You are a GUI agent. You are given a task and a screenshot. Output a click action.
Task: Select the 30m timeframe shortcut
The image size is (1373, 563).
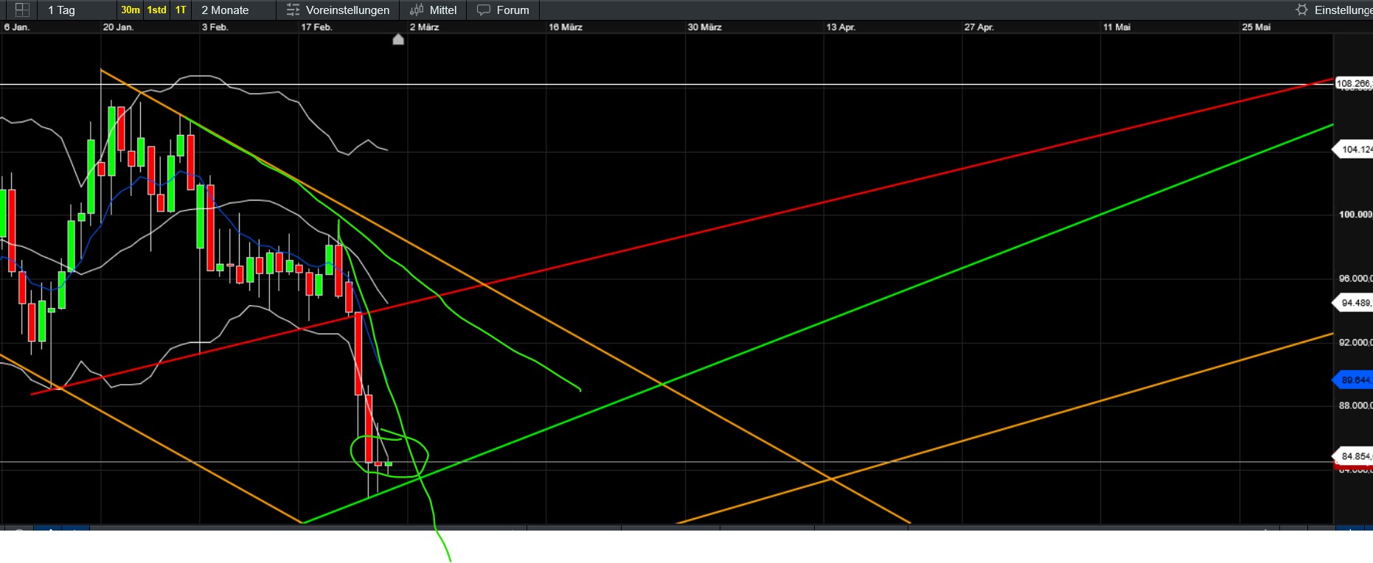131,10
